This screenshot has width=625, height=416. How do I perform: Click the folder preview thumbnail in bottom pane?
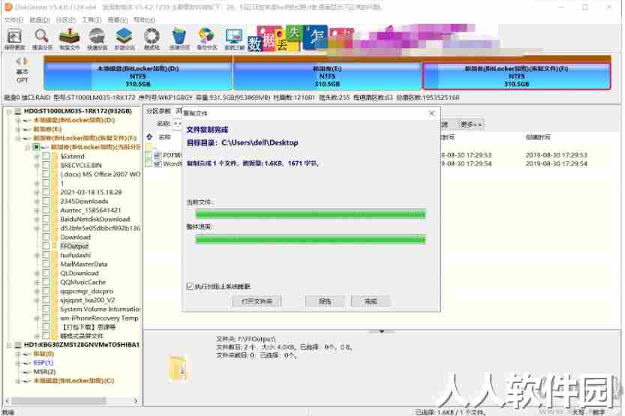pos(179,368)
